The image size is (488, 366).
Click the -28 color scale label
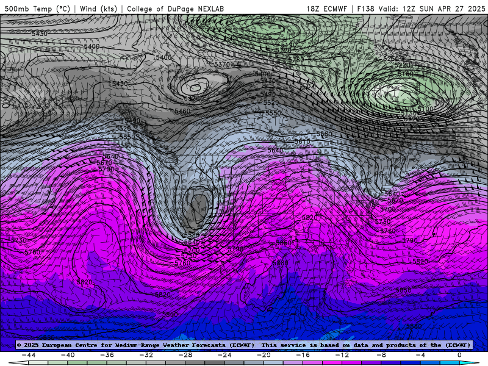(185, 355)
